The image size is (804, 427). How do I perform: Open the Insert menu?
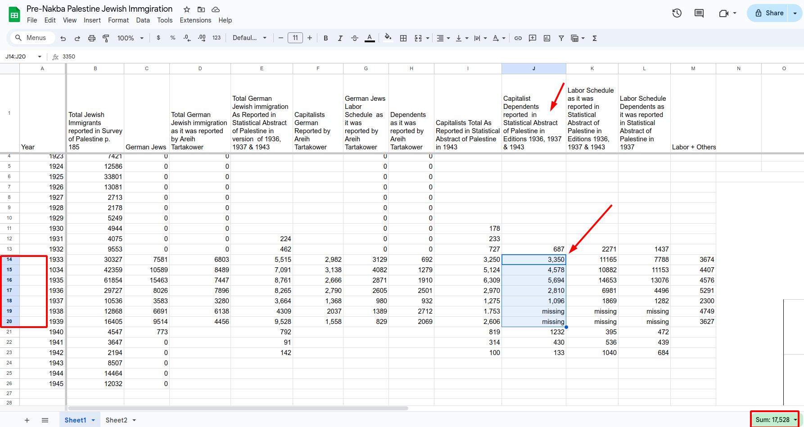(92, 20)
